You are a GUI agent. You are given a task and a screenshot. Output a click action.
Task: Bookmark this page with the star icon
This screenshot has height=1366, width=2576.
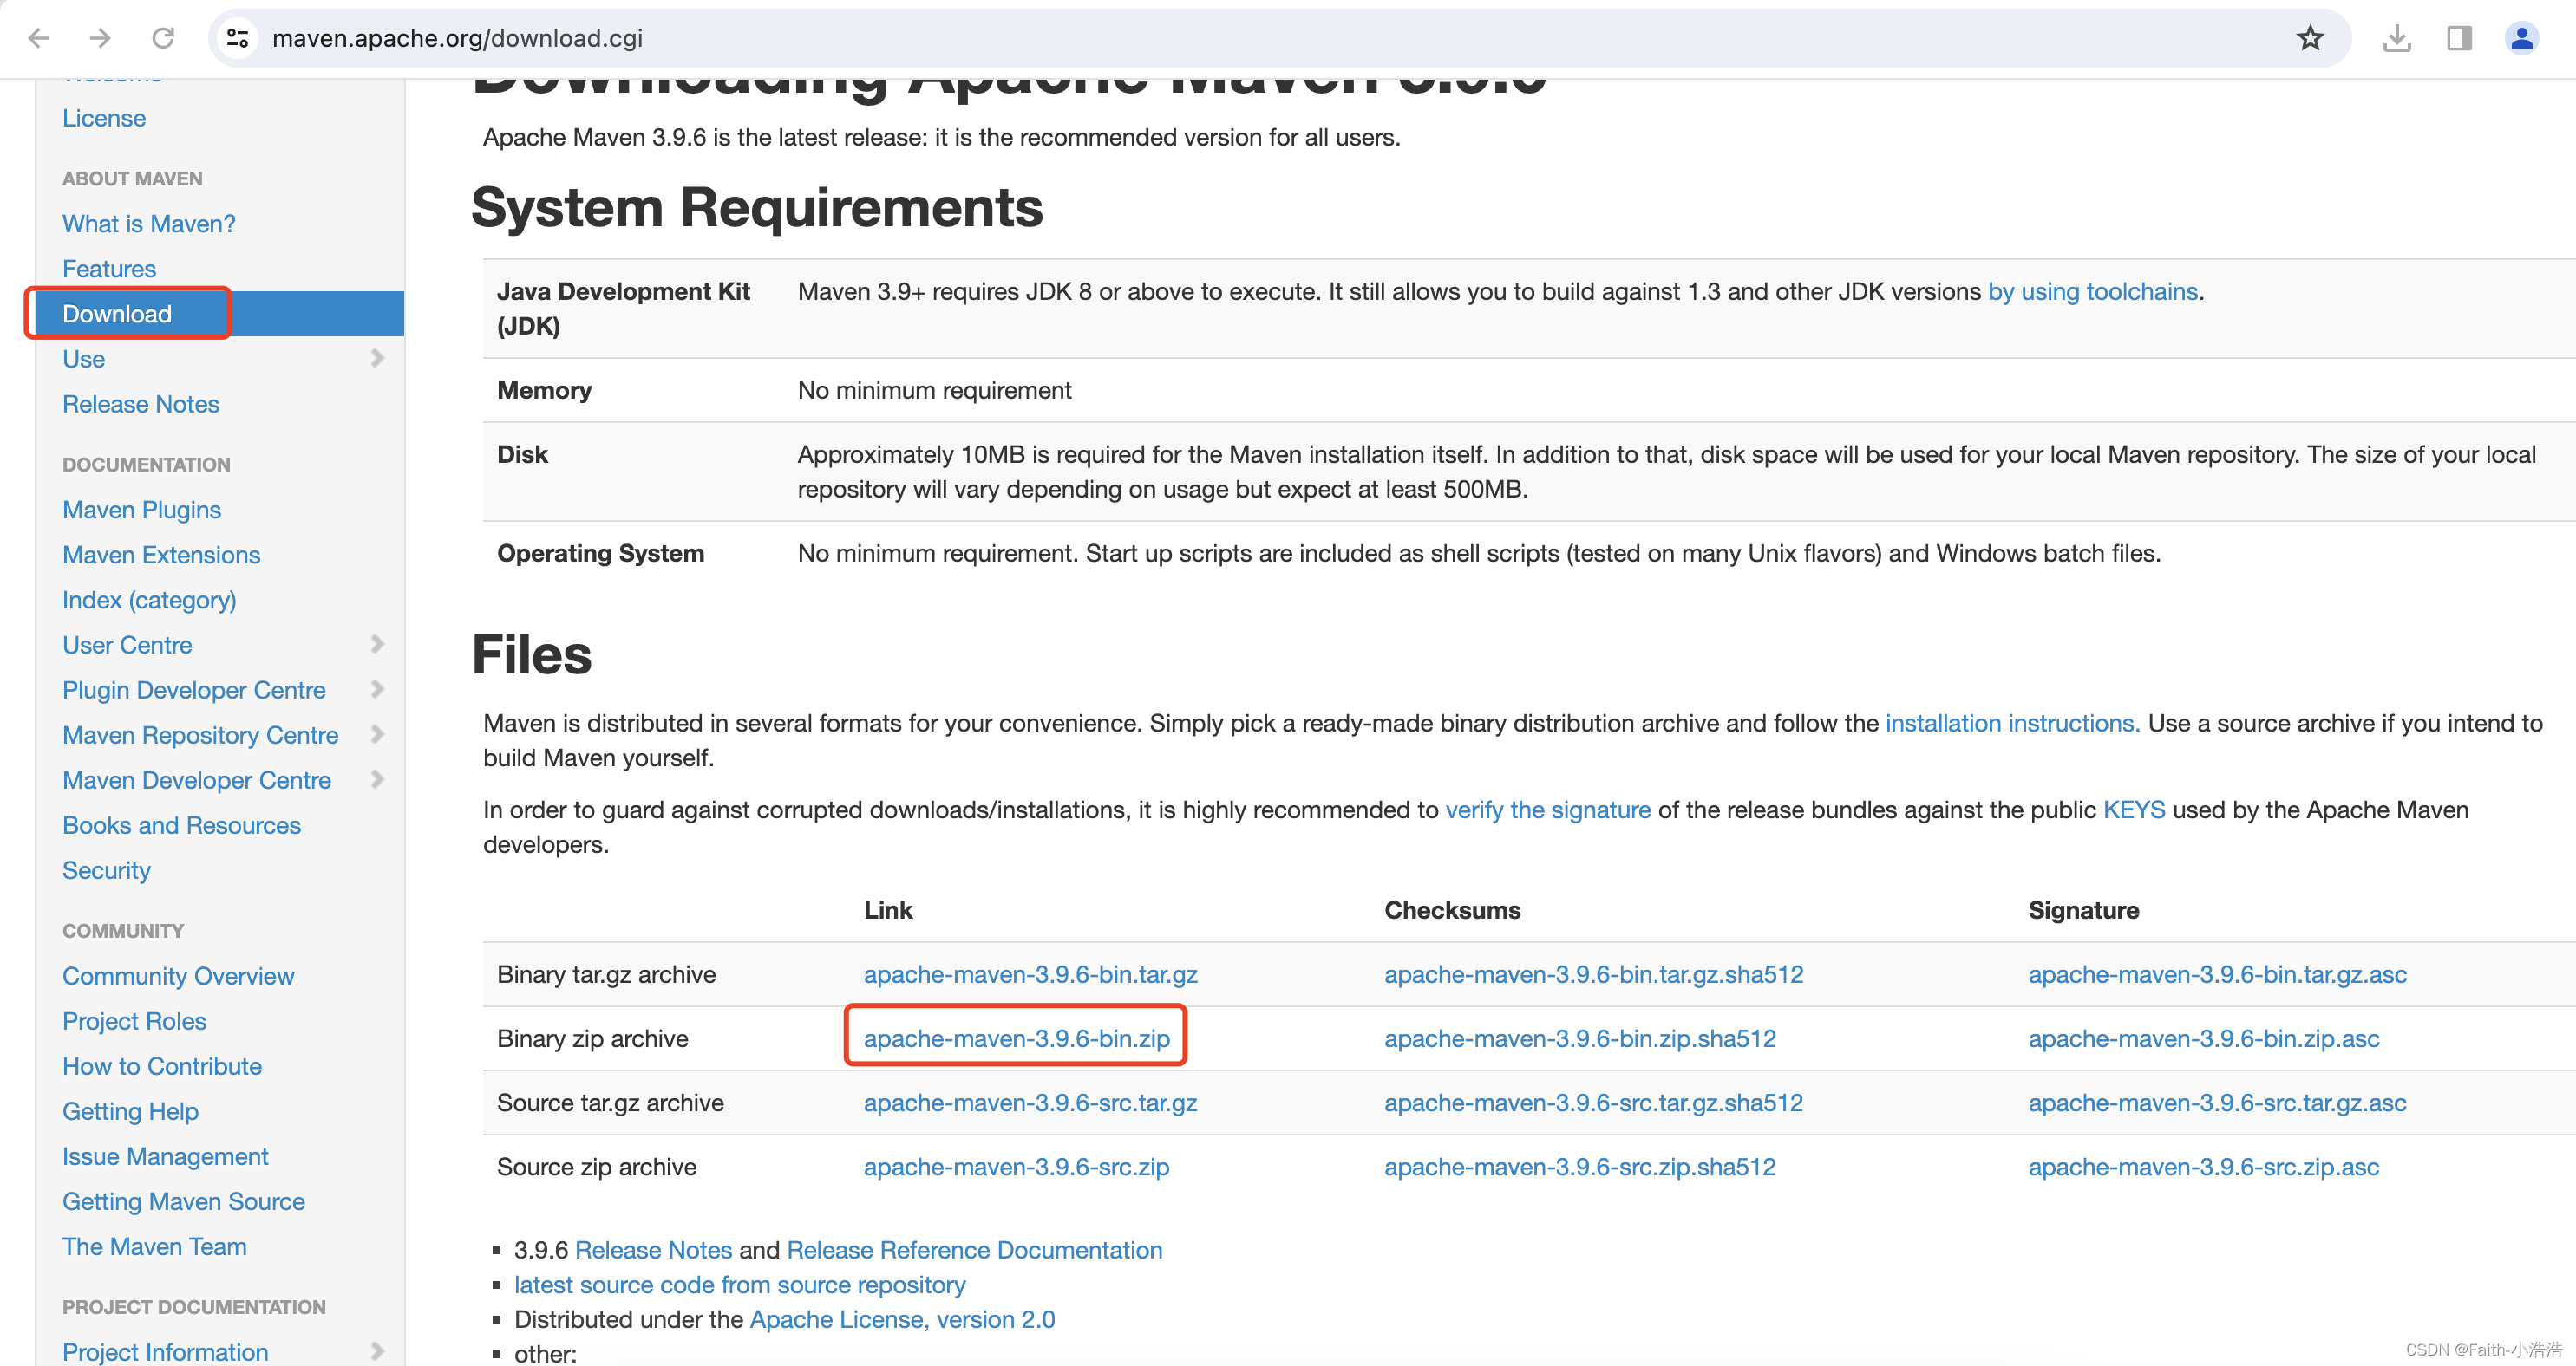2310,38
